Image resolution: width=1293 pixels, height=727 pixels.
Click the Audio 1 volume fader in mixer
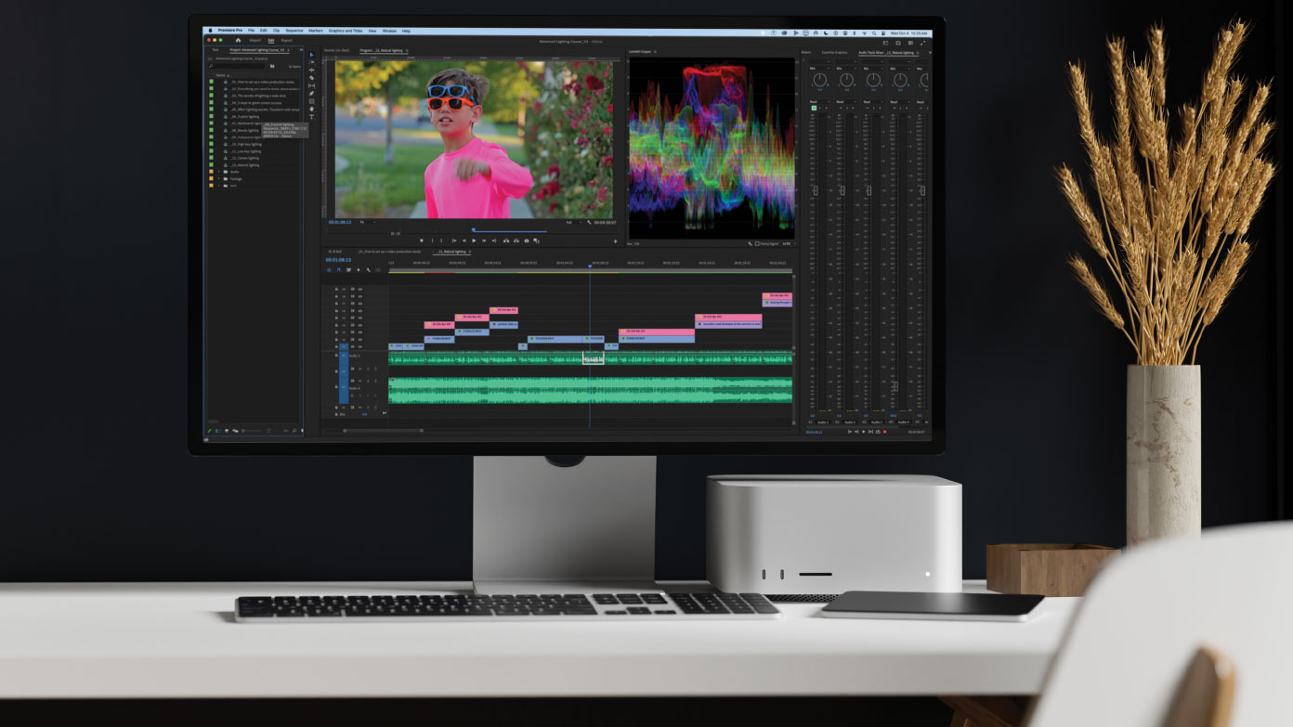point(816,190)
